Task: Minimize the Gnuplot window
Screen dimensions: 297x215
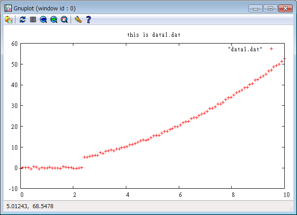Action: [x=257, y=8]
